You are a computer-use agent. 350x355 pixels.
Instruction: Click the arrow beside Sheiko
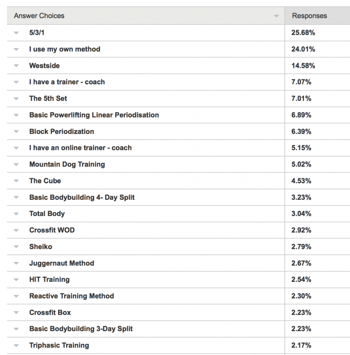click(16, 247)
